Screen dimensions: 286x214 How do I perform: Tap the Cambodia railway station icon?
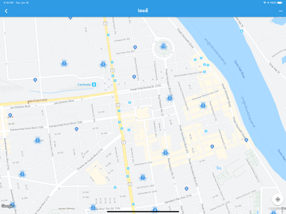(94, 84)
